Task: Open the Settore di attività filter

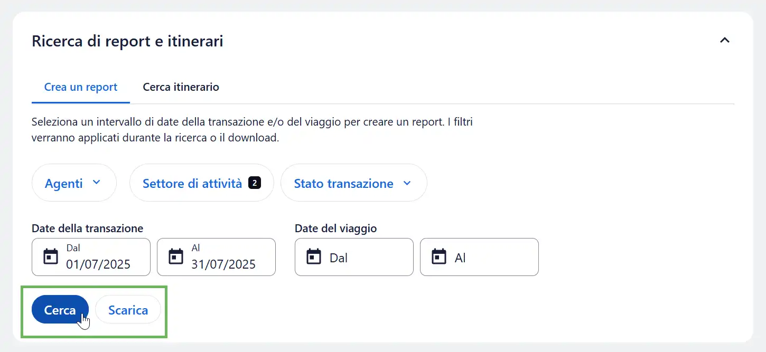Action: pyautogui.click(x=192, y=183)
